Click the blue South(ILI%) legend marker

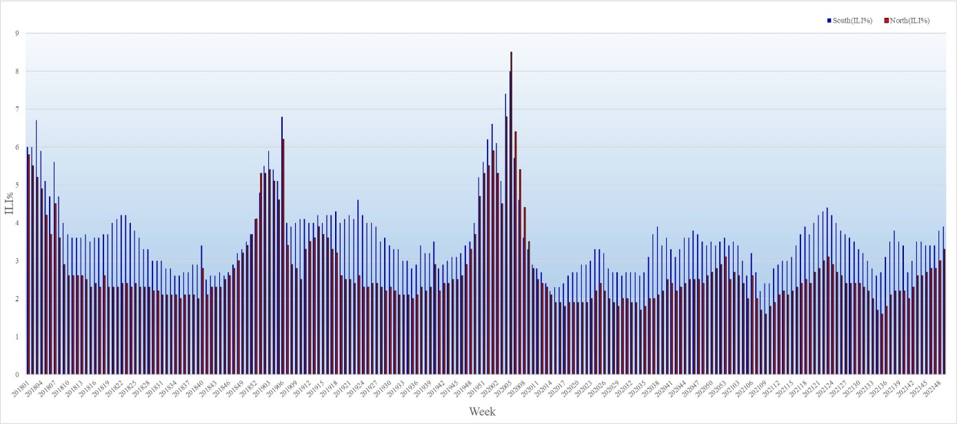pos(829,21)
